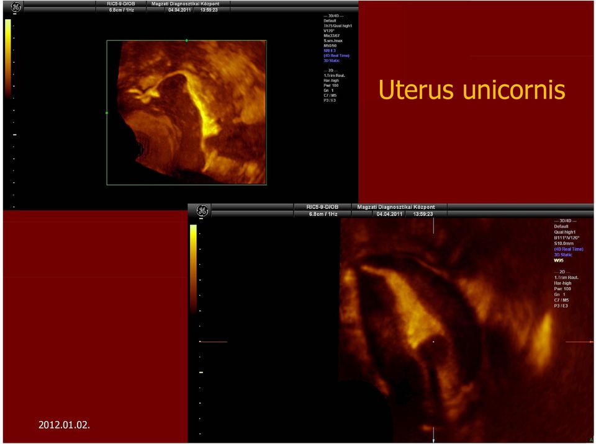Click the '--- 3D/4D ---' heading in the upper panel
The image size is (596, 444).
pos(334,16)
